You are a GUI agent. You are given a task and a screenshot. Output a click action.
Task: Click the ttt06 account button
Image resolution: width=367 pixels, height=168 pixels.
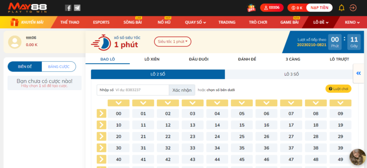pyautogui.click(x=272, y=8)
